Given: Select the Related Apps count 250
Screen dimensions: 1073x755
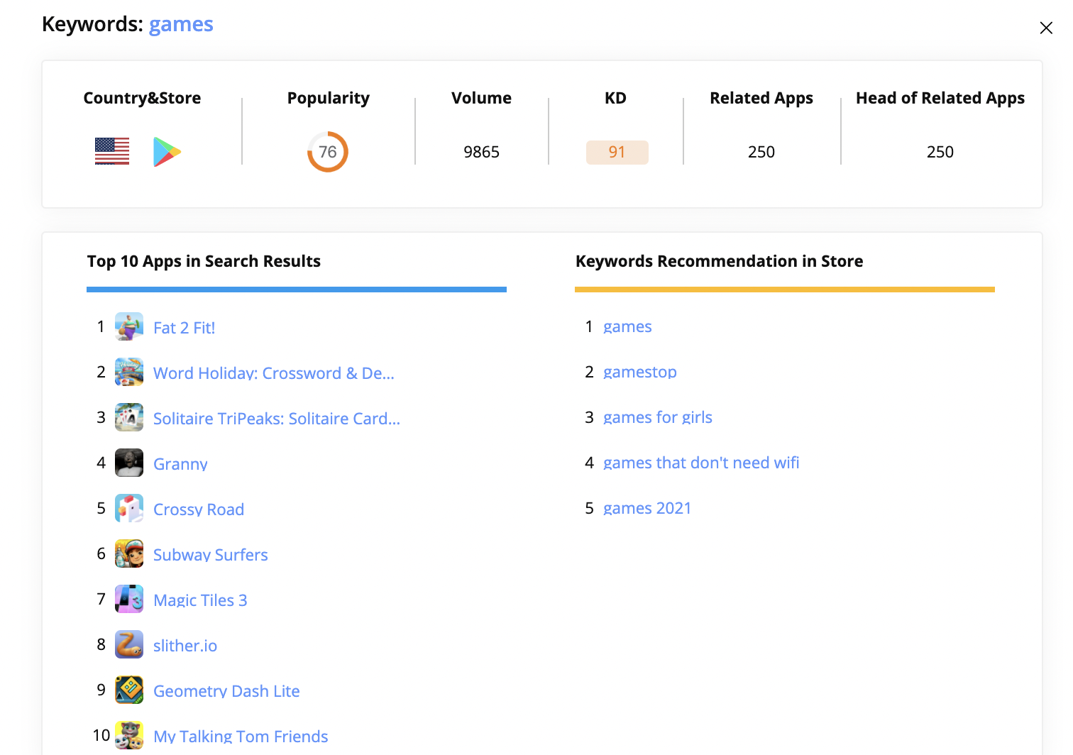Looking at the screenshot, I should (761, 152).
